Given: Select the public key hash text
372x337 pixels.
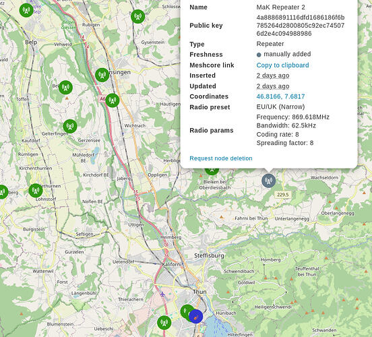Looking at the screenshot, I should [x=301, y=26].
